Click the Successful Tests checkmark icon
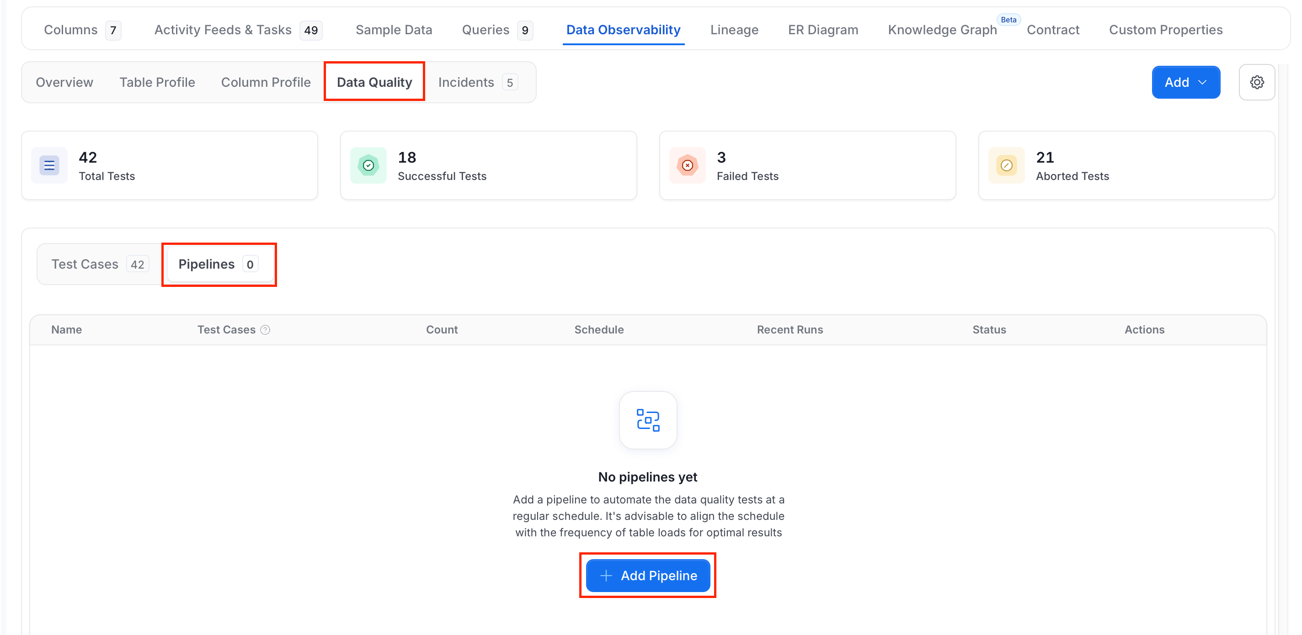This screenshot has height=635, width=1302. coord(368,165)
